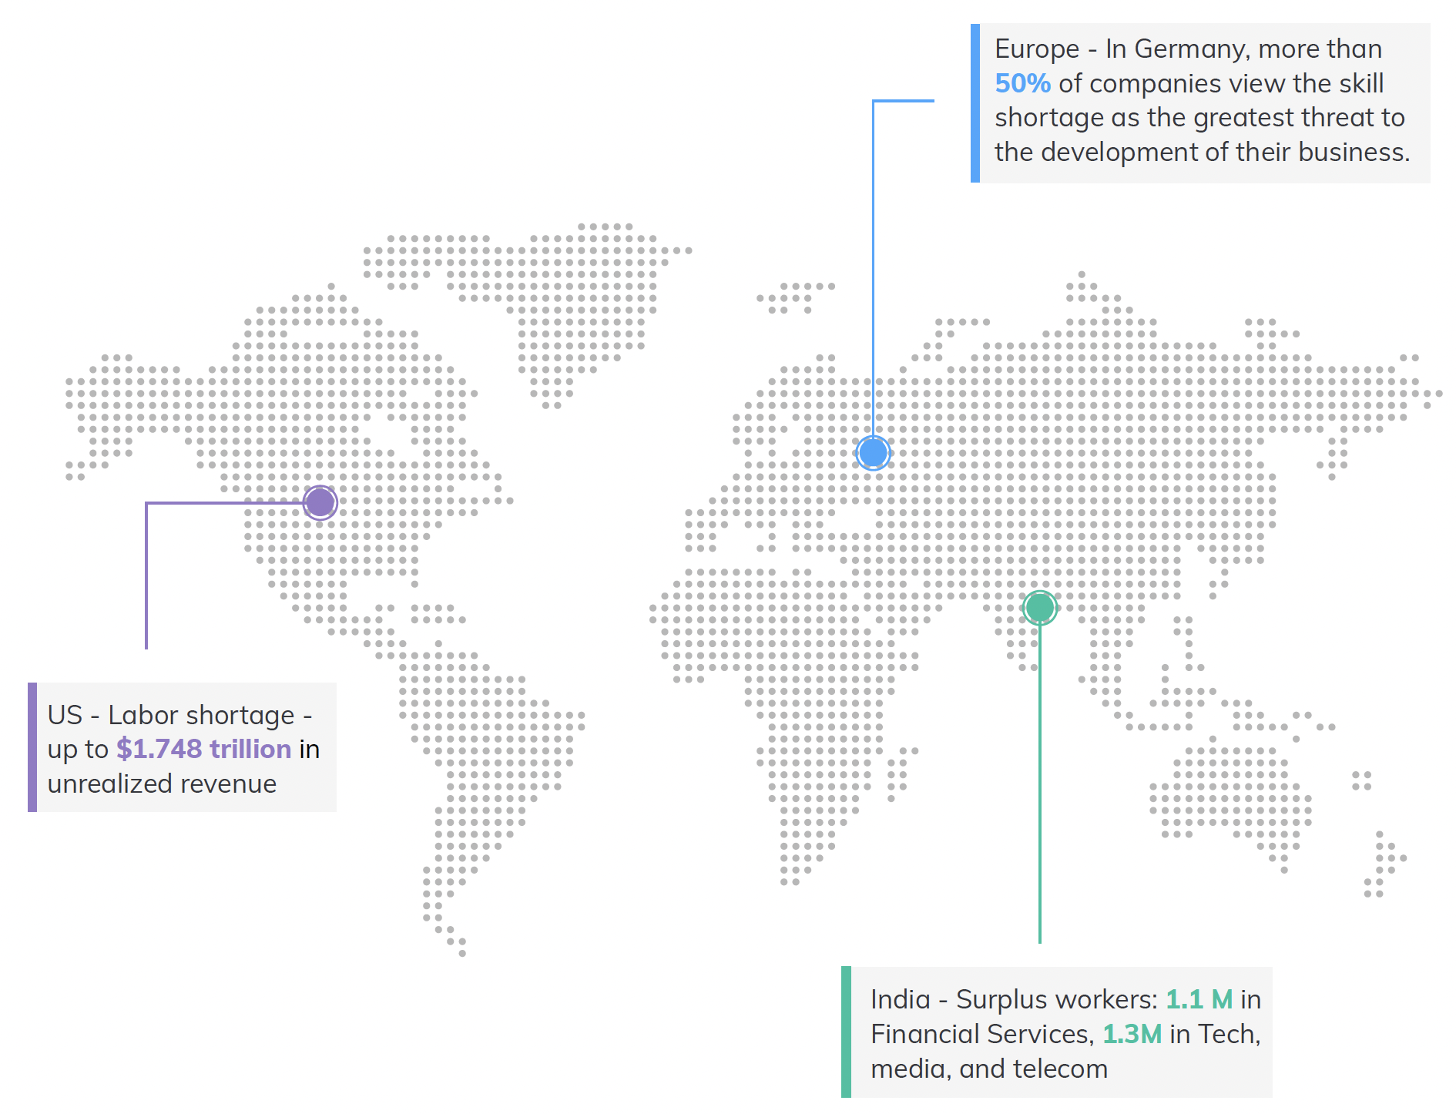1456x1114 pixels.
Task: Click the '1.1 M' green figure
Action: (1199, 999)
